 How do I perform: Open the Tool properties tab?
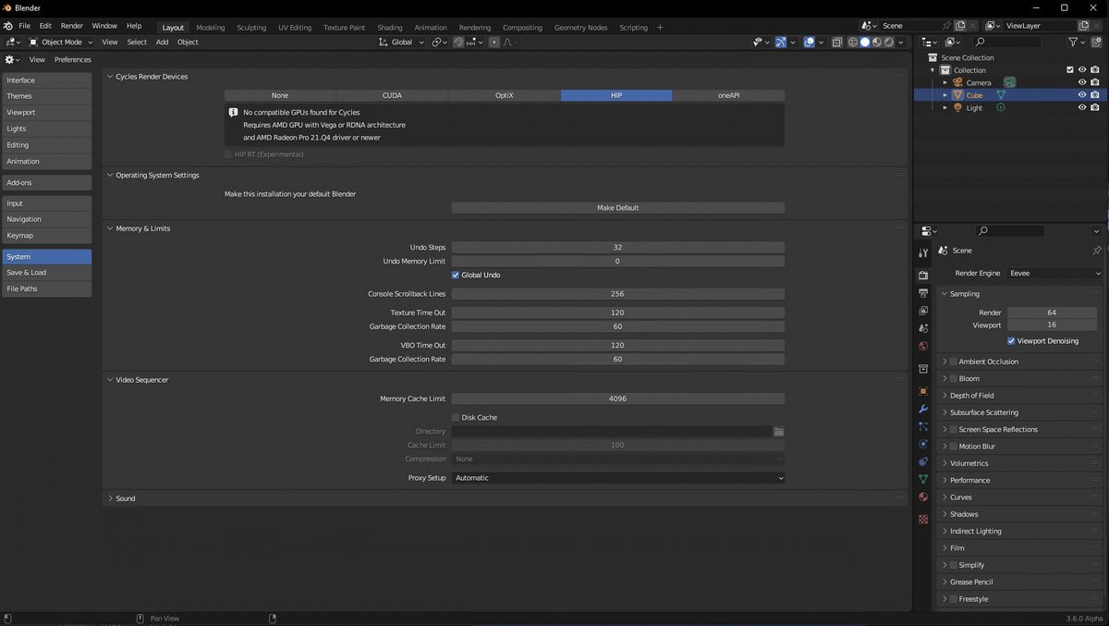922,252
